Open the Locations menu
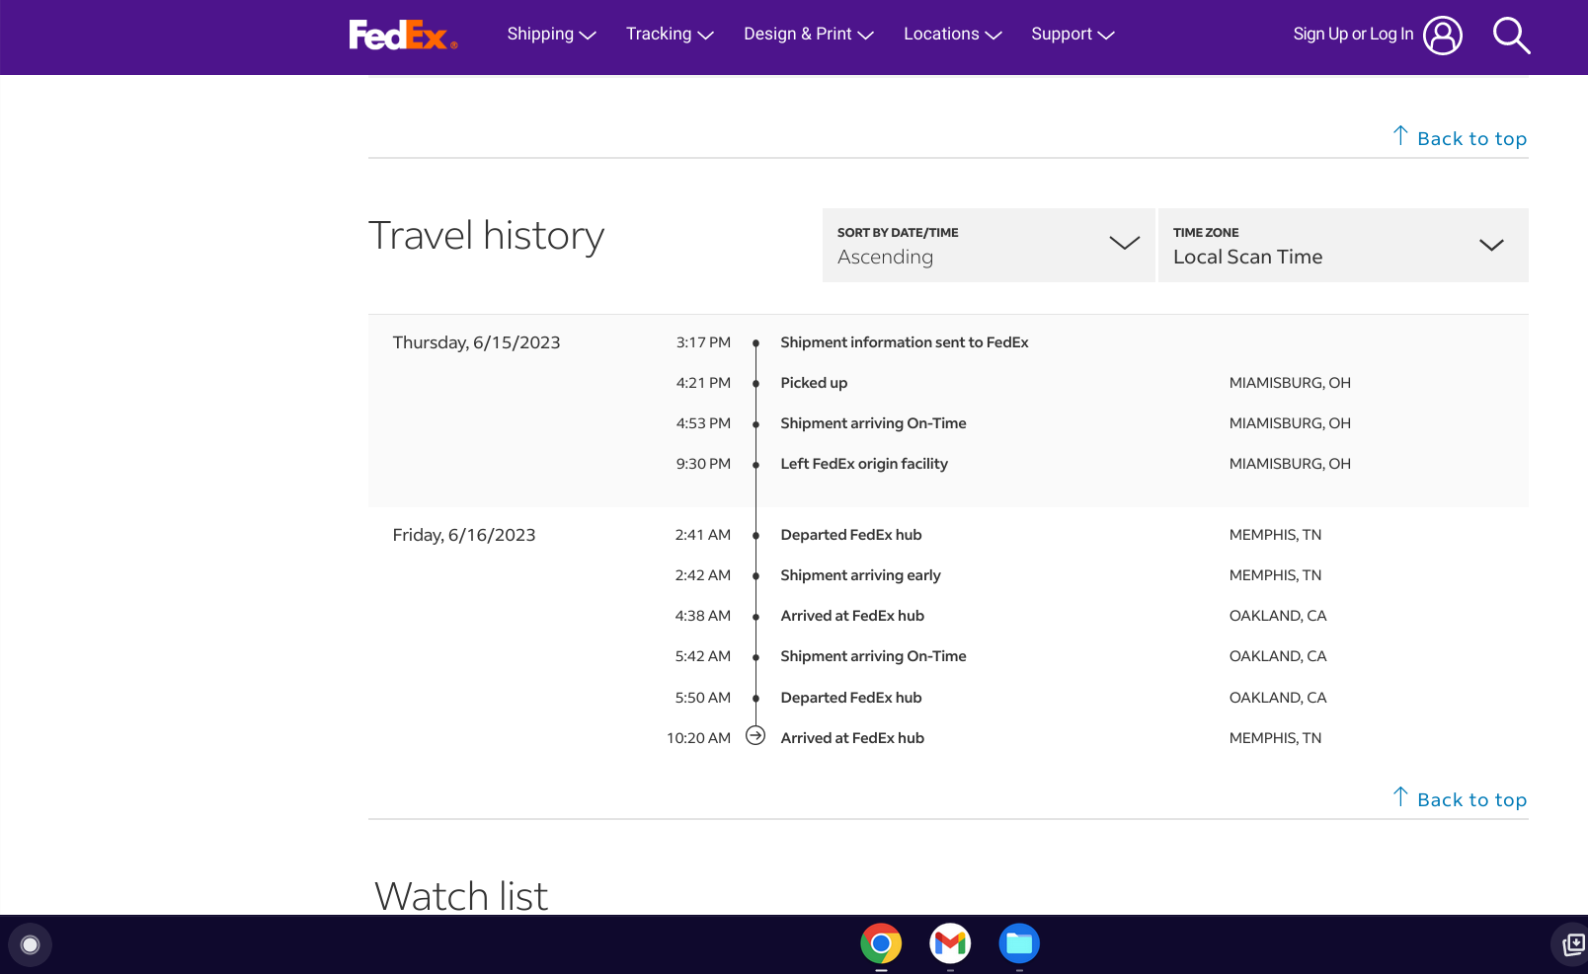Image resolution: width=1588 pixels, height=974 pixels. click(952, 35)
